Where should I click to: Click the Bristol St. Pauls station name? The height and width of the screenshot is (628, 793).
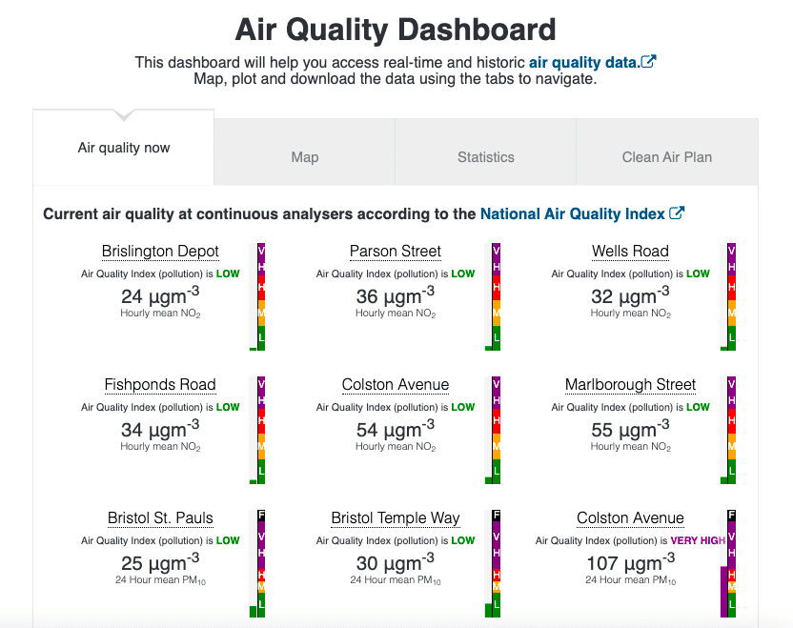(160, 518)
